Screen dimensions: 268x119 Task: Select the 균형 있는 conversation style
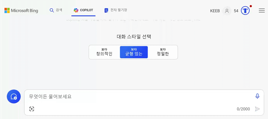[x=134, y=52]
